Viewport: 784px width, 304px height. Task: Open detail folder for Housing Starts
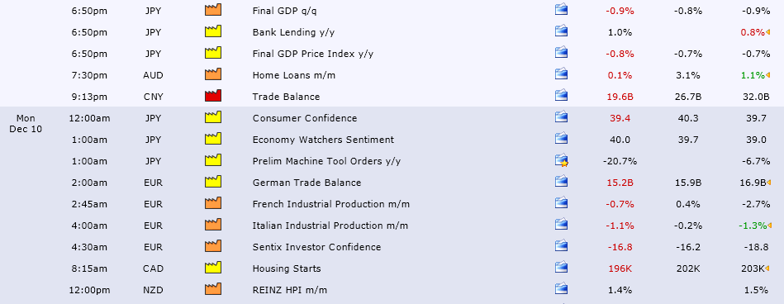click(561, 268)
